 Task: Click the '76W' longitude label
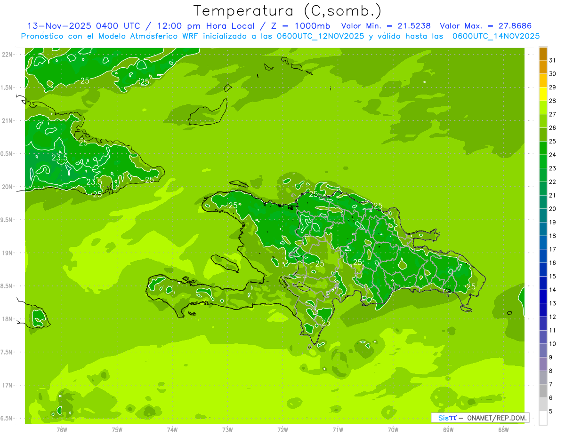tap(62, 429)
